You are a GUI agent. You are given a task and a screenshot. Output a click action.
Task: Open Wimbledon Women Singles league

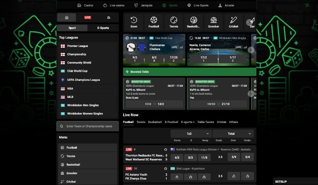pos(87,113)
